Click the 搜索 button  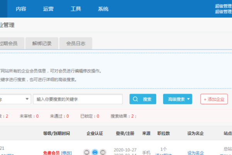pos(143,99)
